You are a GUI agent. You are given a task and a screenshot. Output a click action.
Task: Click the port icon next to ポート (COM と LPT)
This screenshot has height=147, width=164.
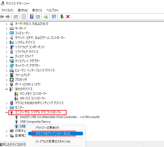click(11, 84)
